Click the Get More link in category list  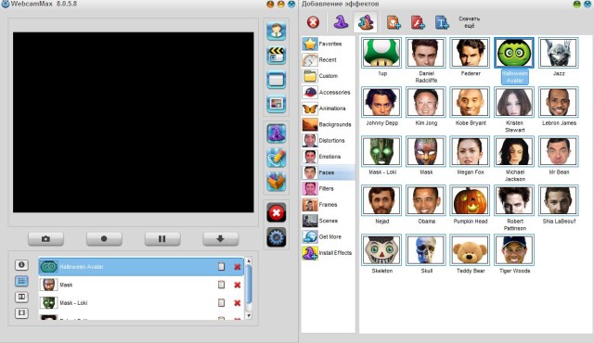[x=329, y=236]
